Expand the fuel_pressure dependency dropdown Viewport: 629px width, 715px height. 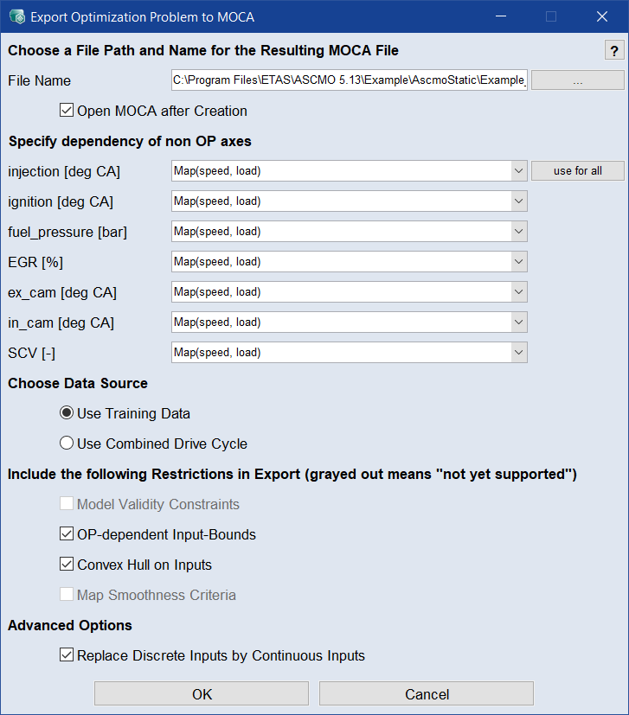(x=518, y=232)
